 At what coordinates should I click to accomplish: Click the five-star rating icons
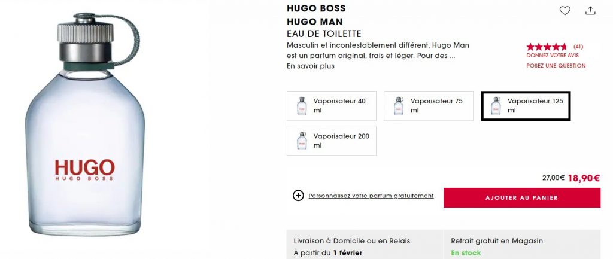(547, 47)
